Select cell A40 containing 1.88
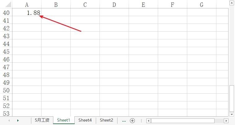This screenshot has height=125, width=235. pos(27,12)
